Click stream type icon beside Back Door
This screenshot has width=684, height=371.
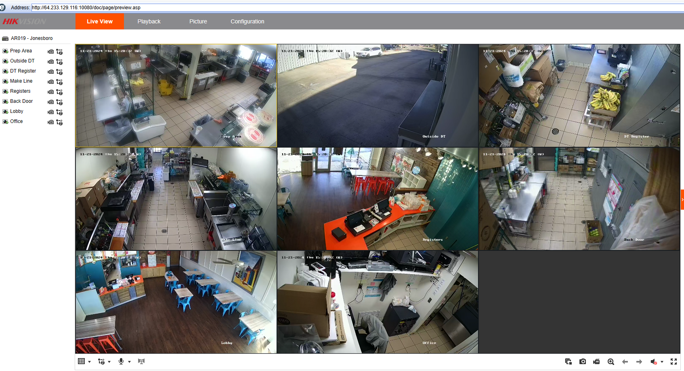coord(59,102)
